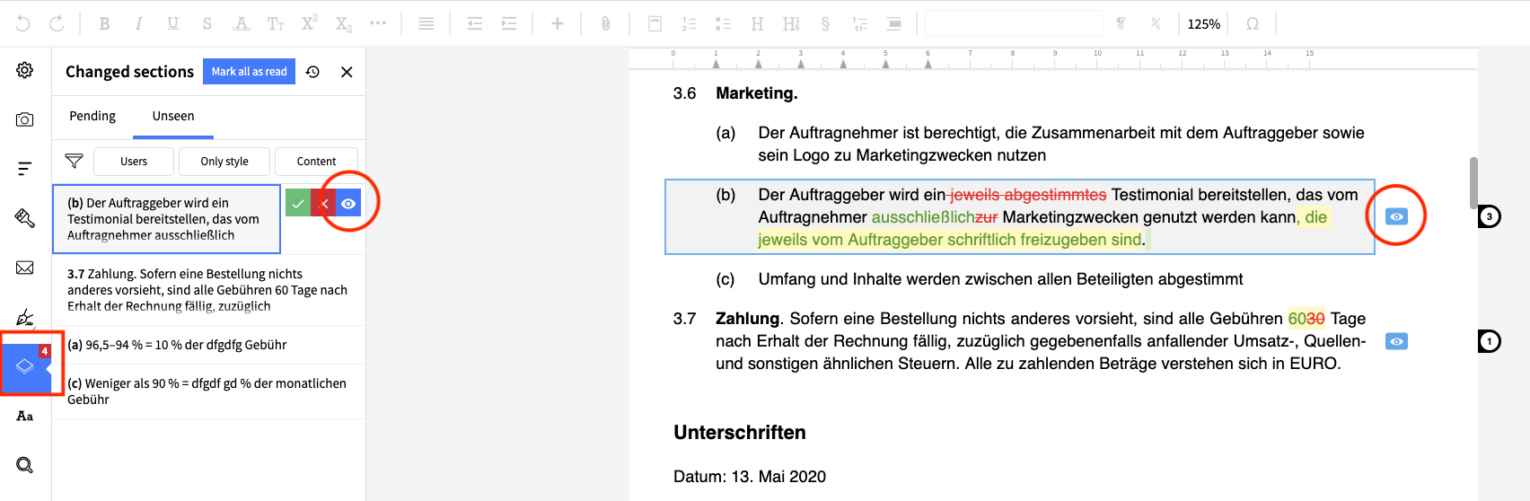1530x501 pixels.
Task: Click the numbered heading H1-6 icon
Action: click(791, 23)
